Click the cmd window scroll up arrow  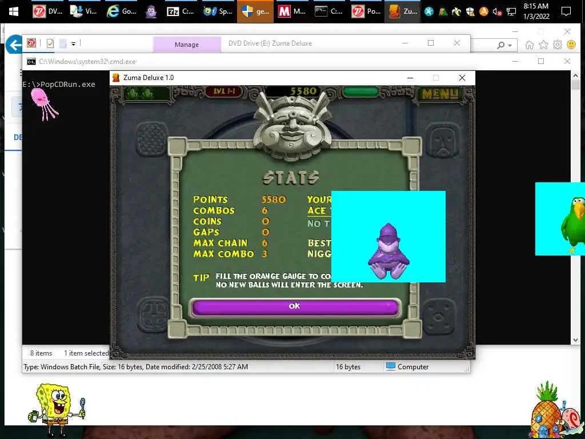tap(575, 76)
